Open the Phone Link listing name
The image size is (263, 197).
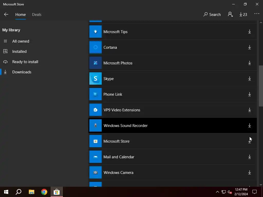113,94
